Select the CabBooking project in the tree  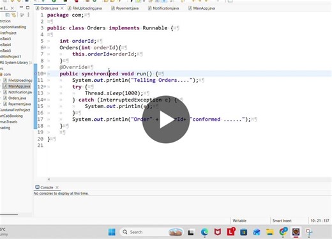(x=11, y=116)
